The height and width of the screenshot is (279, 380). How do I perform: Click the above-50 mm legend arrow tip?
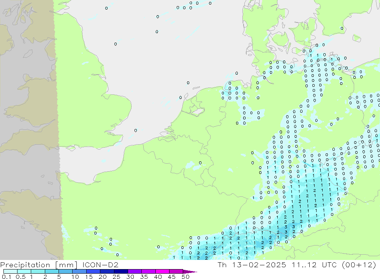click(190, 272)
